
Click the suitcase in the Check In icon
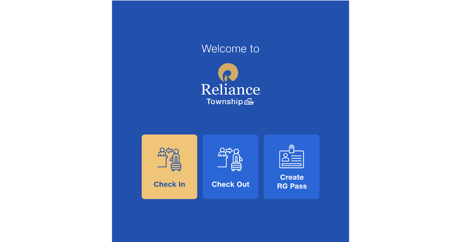click(176, 166)
